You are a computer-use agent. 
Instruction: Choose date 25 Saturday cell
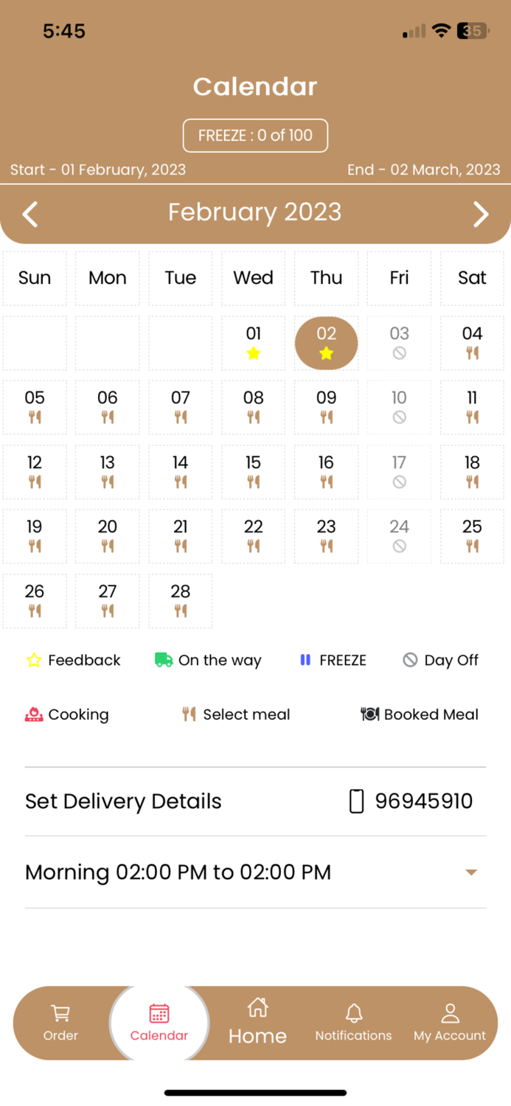472,536
